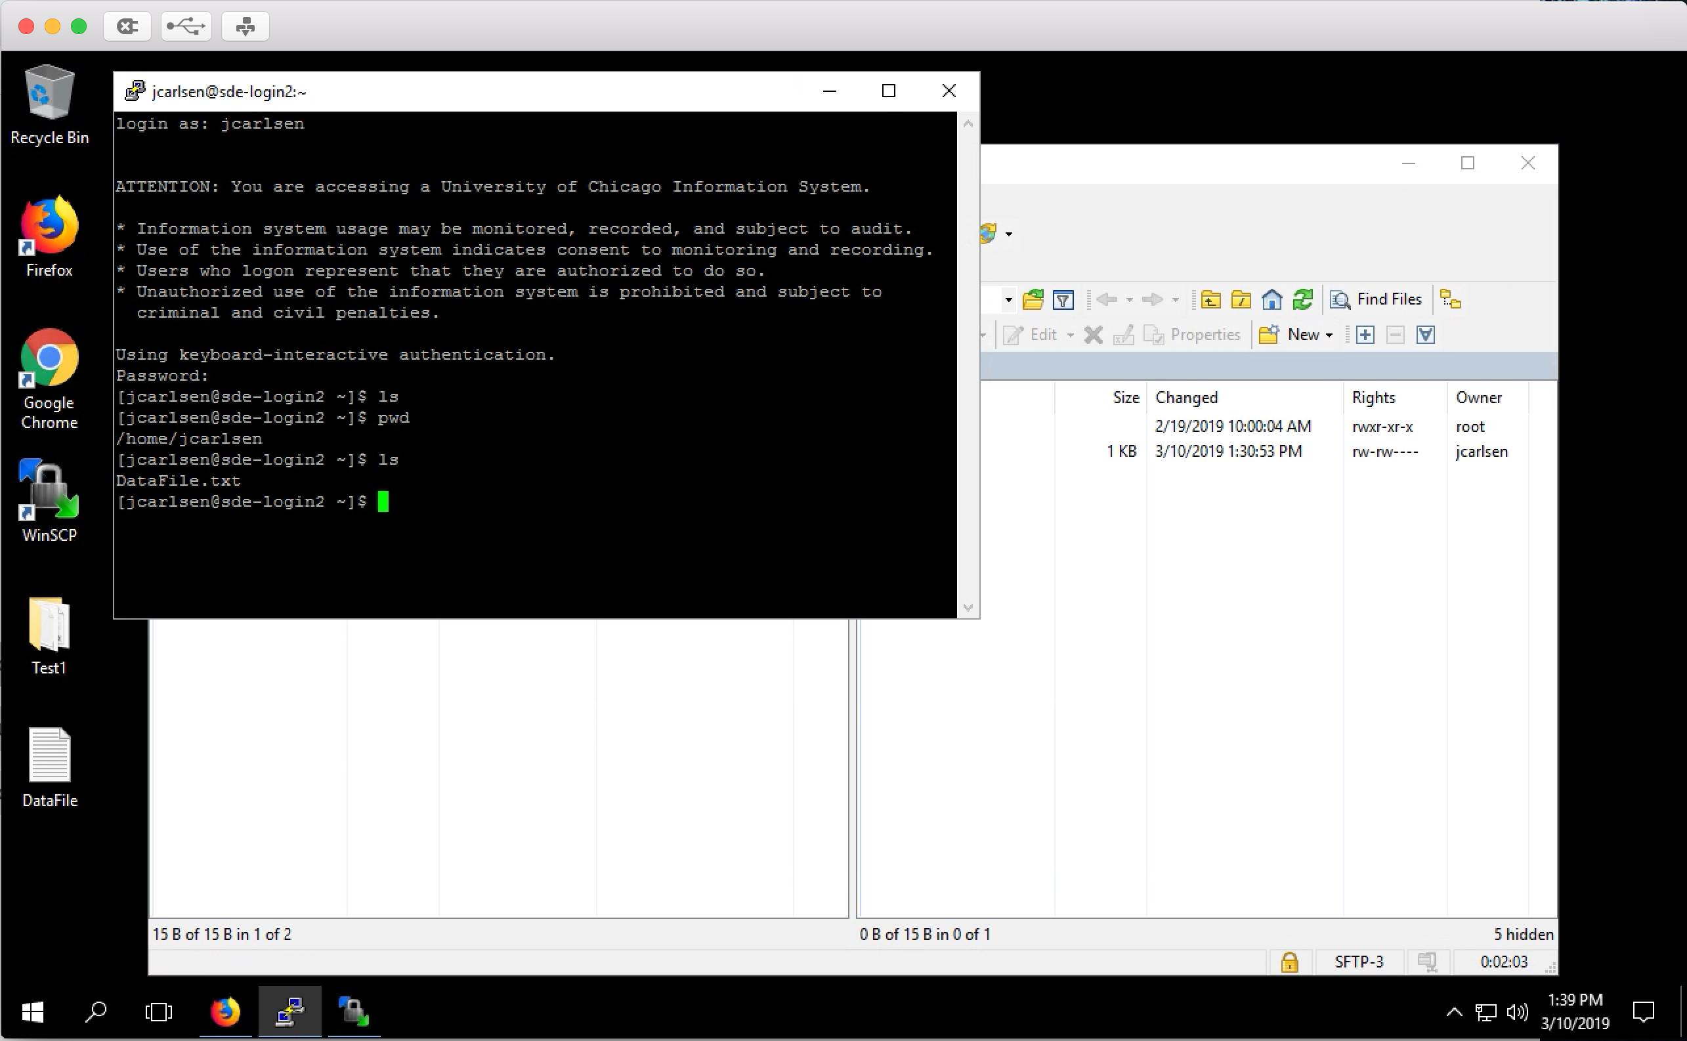Open the synchronize dropdown arrow in WinSCP
Viewport: 1687px width, 1041px height.
1009,234
